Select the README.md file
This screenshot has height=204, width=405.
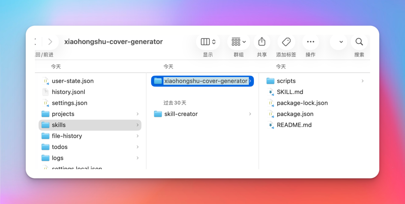click(x=294, y=125)
